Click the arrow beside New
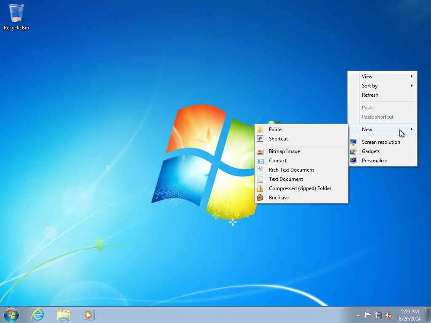The image size is (431, 323). click(412, 130)
